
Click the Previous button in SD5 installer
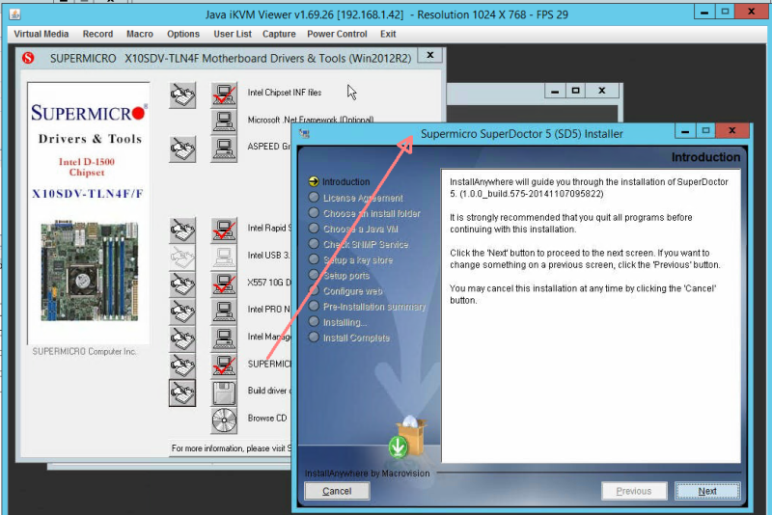pos(634,491)
